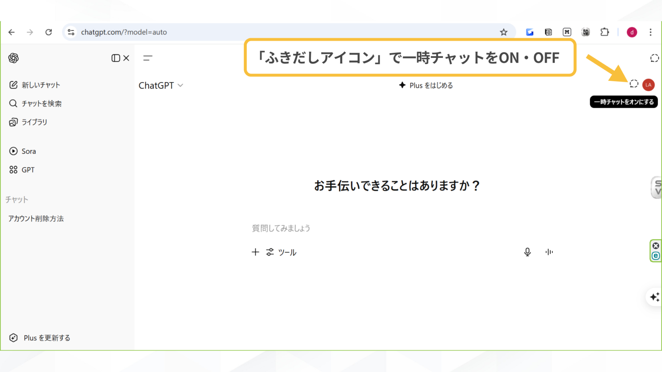Open the LA account avatar menu
Viewport: 662px width, 372px height.
pyautogui.click(x=649, y=85)
